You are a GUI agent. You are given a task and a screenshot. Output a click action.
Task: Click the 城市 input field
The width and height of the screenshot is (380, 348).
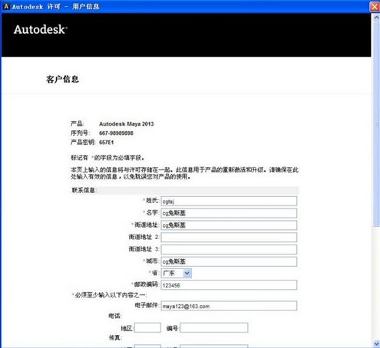point(229,261)
